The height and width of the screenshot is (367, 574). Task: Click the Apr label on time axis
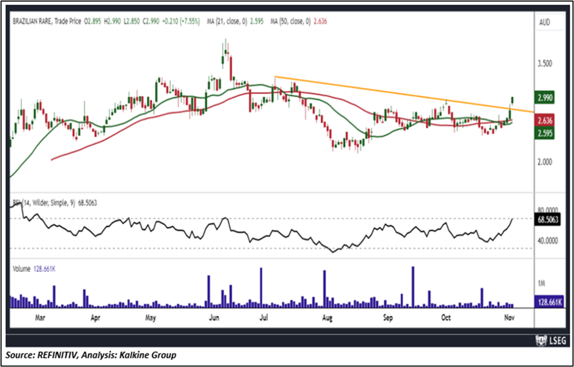coord(95,318)
